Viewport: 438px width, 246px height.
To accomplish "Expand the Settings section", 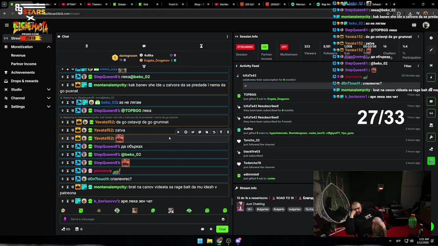I will pyautogui.click(x=49, y=107).
